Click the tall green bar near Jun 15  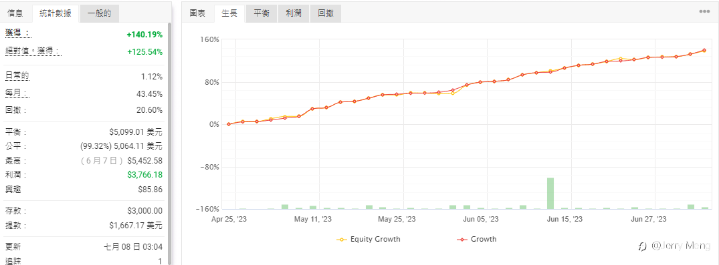(x=550, y=193)
